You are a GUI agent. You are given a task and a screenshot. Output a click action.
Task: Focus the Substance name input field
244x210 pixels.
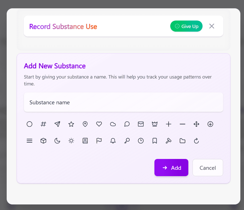point(124,102)
